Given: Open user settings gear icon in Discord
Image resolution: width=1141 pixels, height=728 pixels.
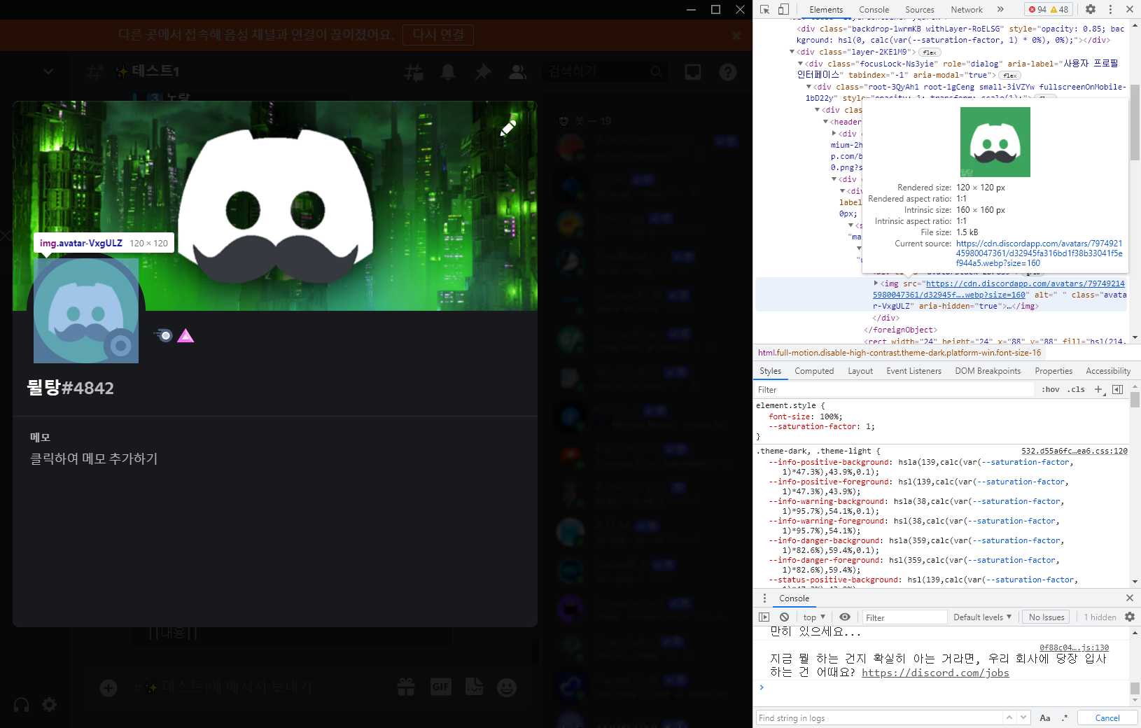Looking at the screenshot, I should coord(50,705).
